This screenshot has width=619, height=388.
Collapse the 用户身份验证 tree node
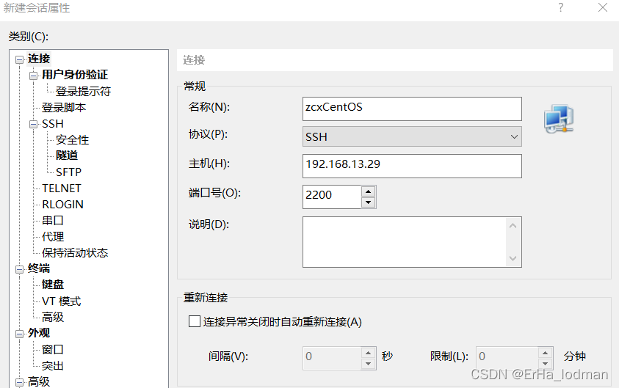(x=34, y=76)
